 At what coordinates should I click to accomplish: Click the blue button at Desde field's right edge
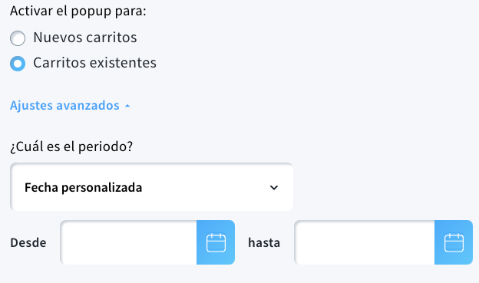point(216,242)
